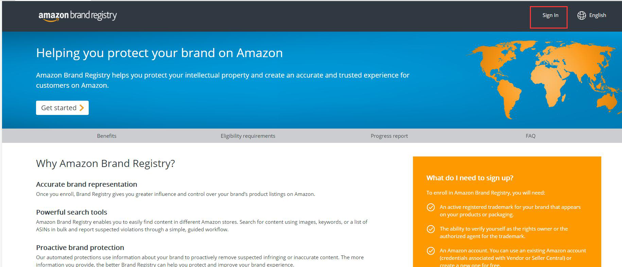Click the Amazon brand registry logo
This screenshot has height=267, width=622.
click(77, 16)
